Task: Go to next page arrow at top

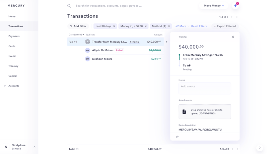Action: (237, 17)
